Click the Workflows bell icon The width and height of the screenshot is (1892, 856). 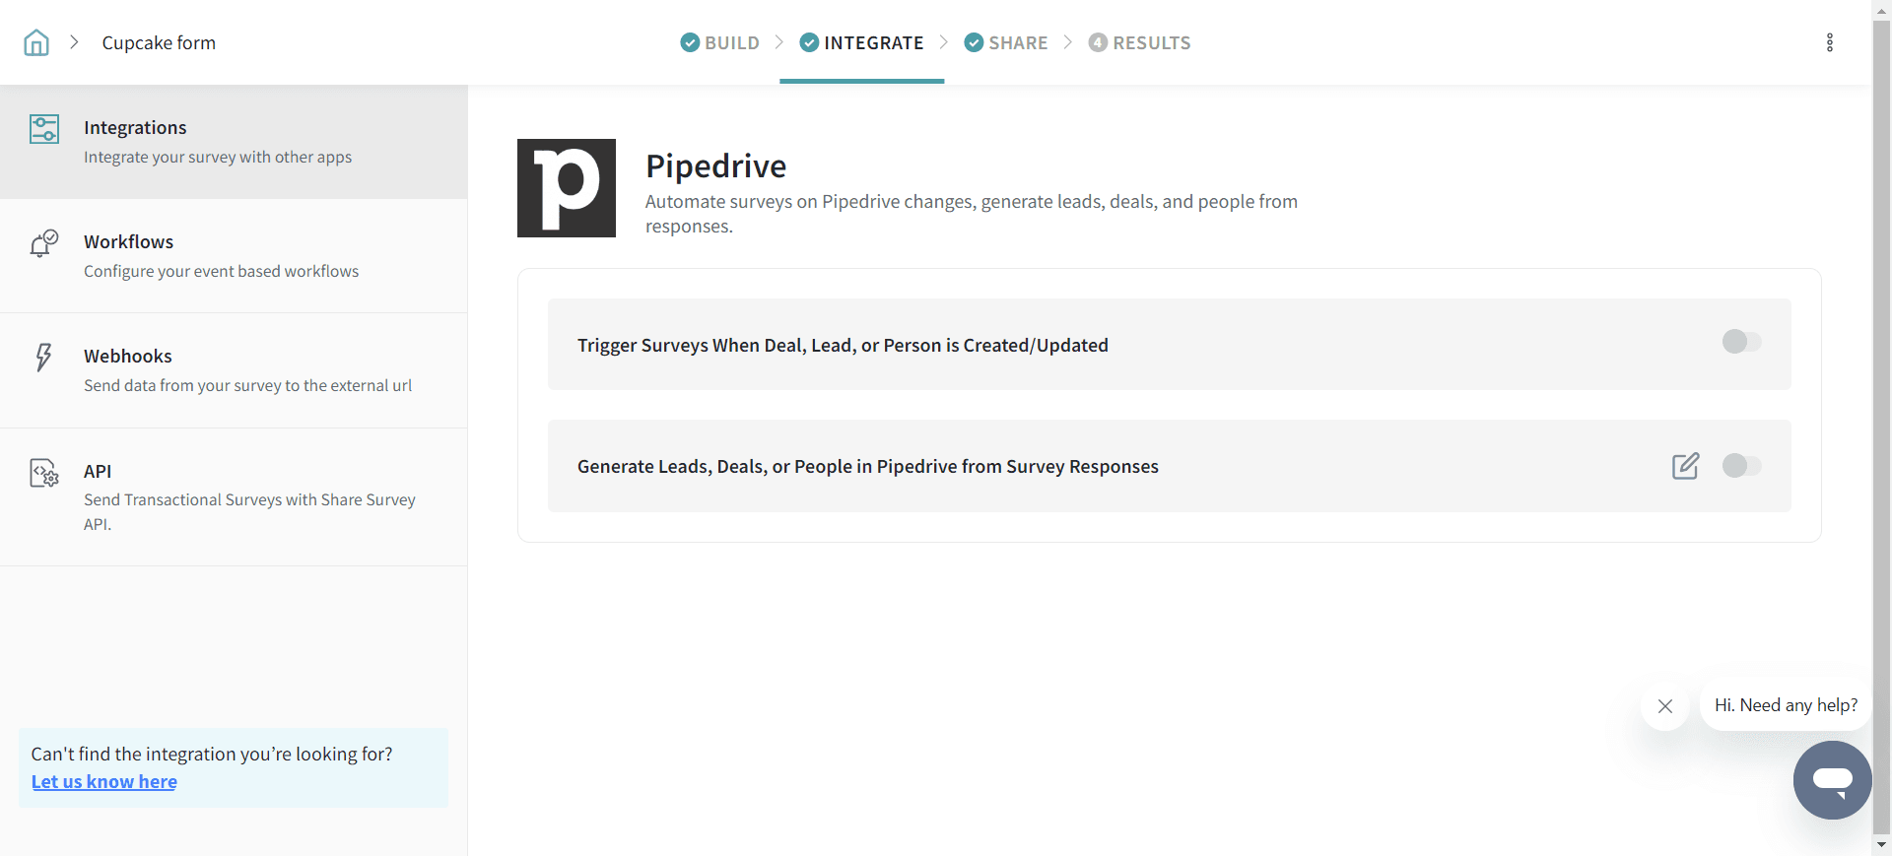43,243
